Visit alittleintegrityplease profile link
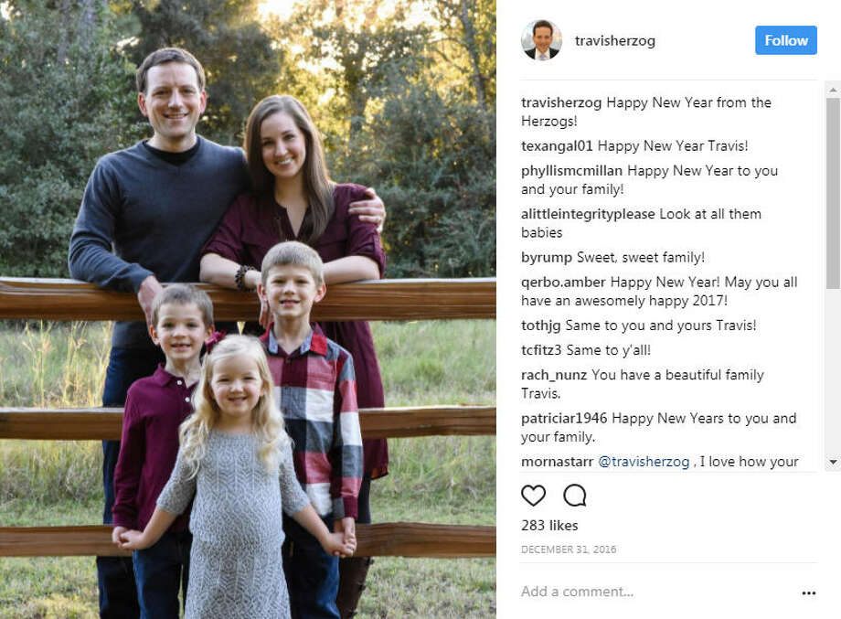Screen dimensions: 841x619 588,215
